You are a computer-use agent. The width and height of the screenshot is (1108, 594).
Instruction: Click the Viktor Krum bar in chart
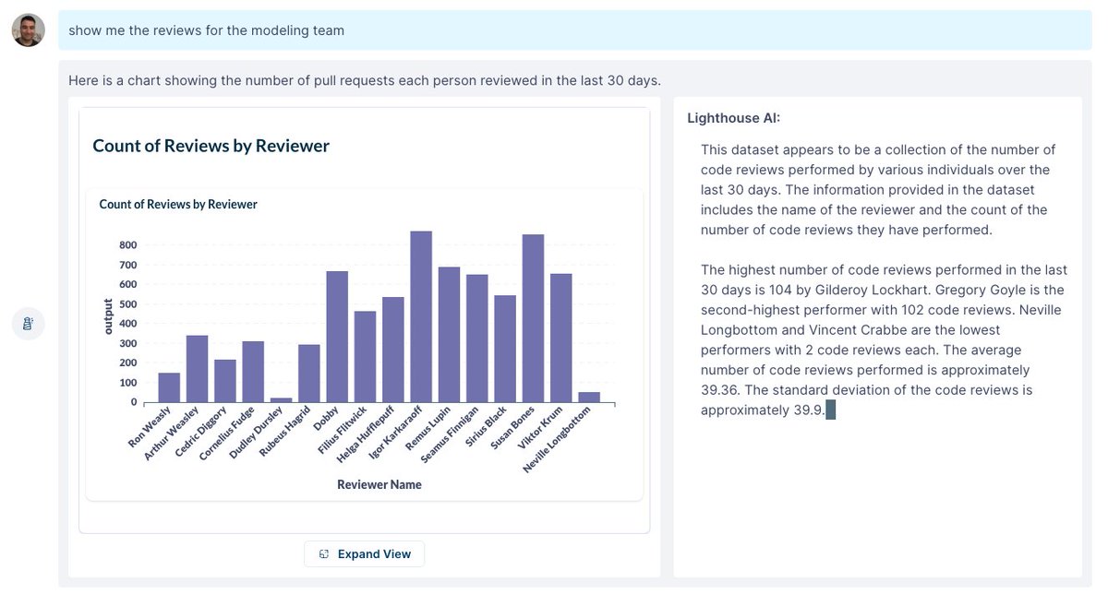[561, 339]
